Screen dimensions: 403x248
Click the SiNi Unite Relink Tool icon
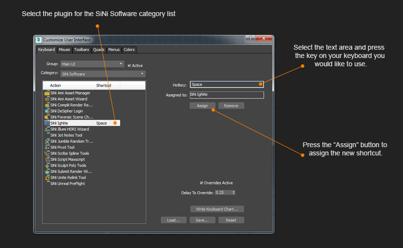[47, 178]
